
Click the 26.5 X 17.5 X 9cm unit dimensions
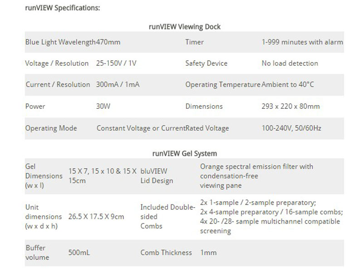[x=96, y=217]
